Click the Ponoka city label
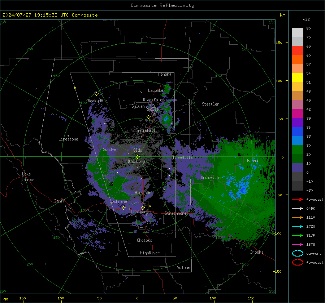The width and height of the screenshot is (325, 303). click(x=165, y=74)
